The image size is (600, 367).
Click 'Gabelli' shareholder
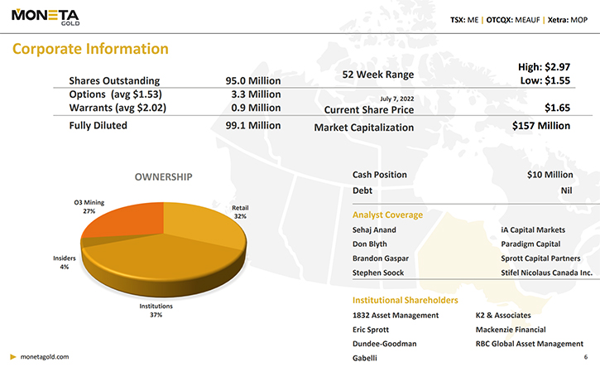(x=365, y=359)
